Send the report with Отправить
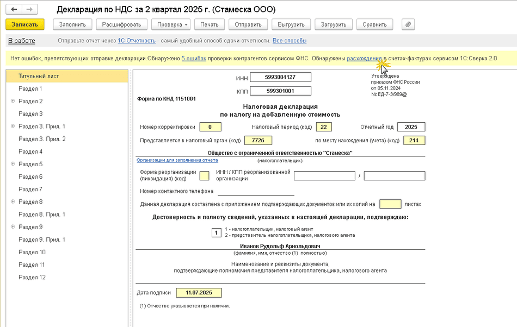517x327 pixels. tap(248, 24)
